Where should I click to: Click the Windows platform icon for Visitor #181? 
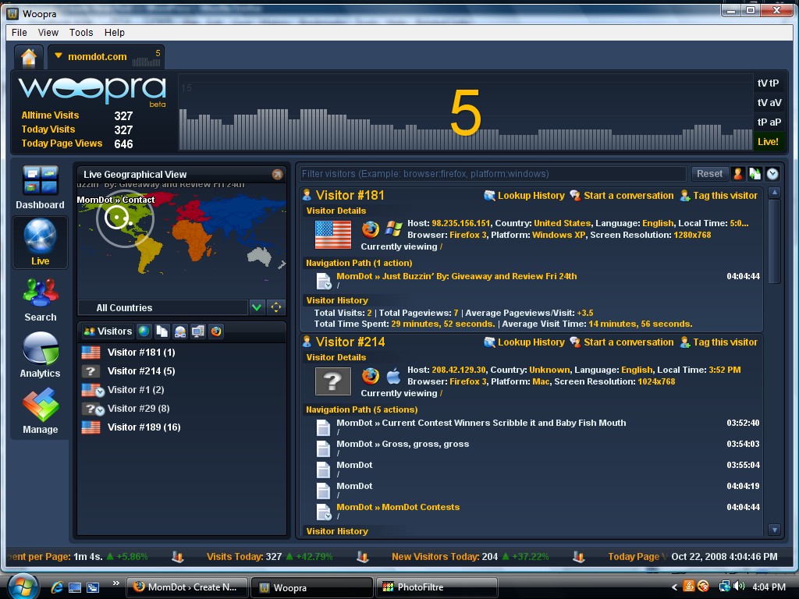[x=393, y=229]
